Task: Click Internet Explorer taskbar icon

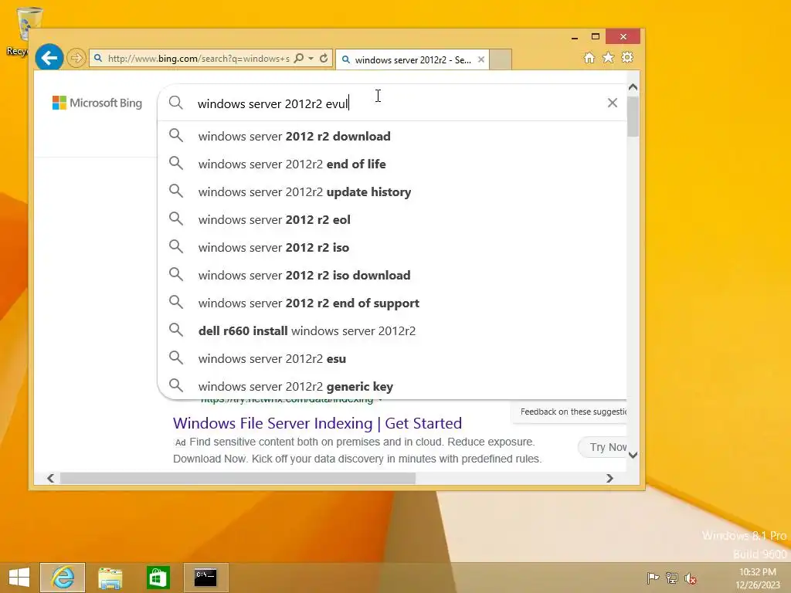Action: click(63, 578)
